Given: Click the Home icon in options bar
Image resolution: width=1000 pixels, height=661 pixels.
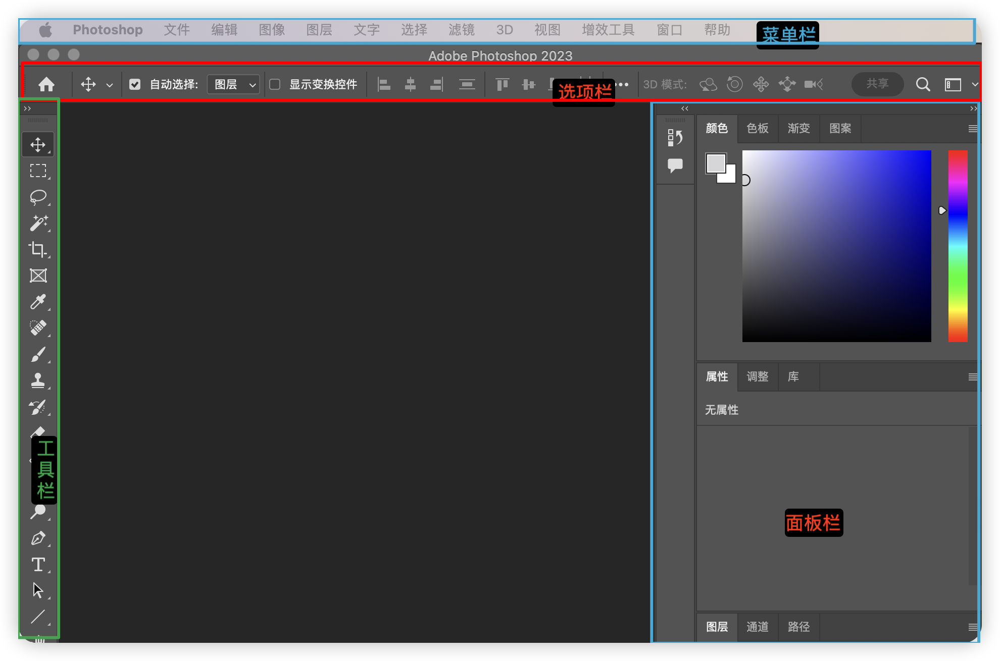Looking at the screenshot, I should coord(46,84).
